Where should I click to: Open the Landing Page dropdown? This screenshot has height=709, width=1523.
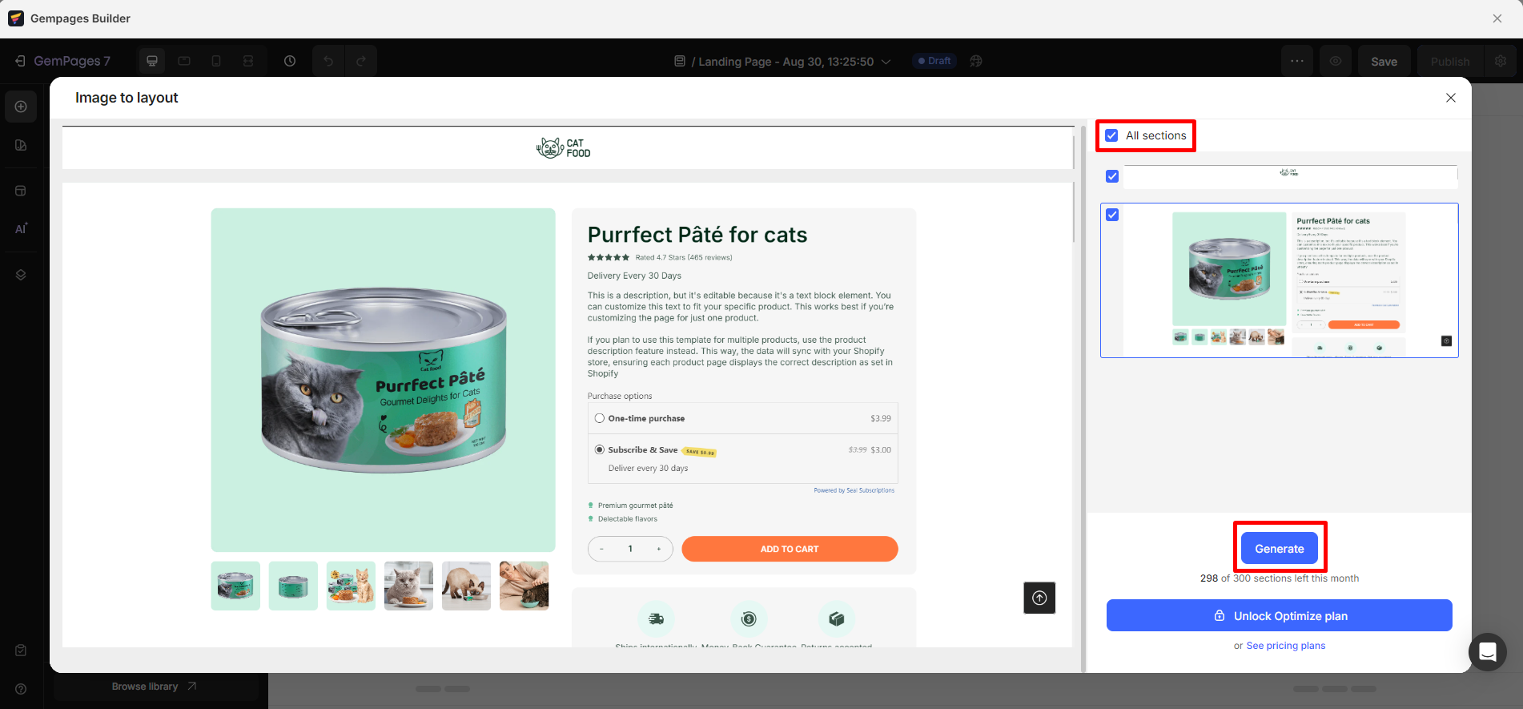pyautogui.click(x=886, y=61)
